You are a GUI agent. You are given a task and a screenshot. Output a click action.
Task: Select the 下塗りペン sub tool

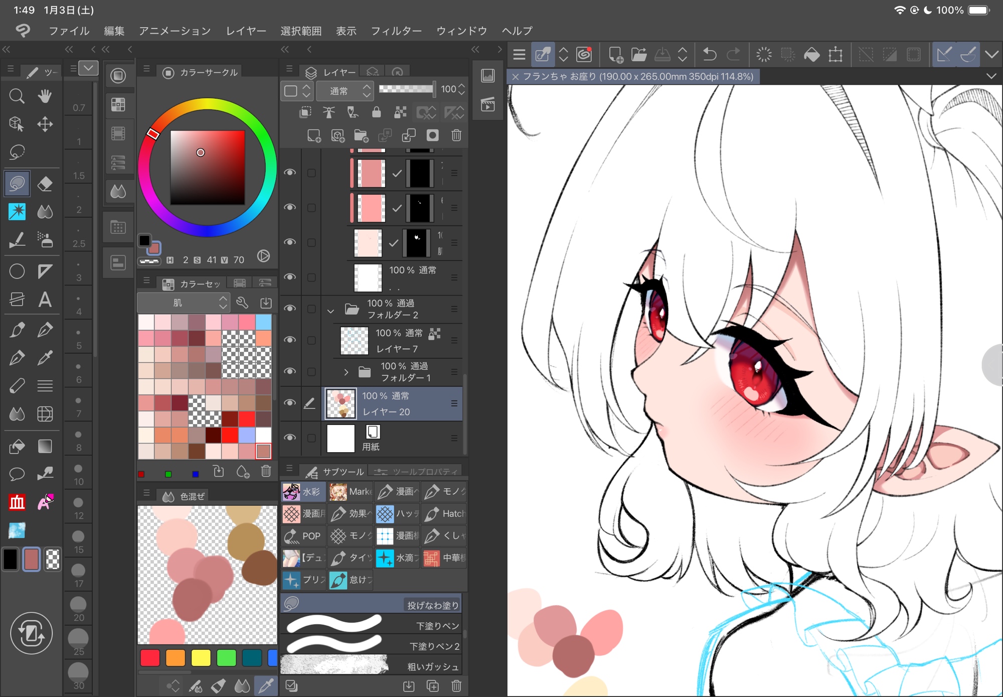point(371,625)
